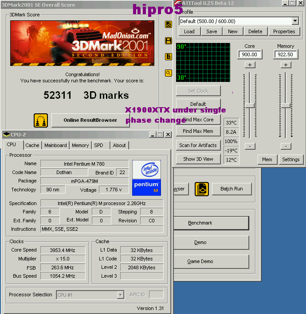Click the Voltage value 1.776 v
The width and height of the screenshot is (306, 314).
pyautogui.click(x=114, y=190)
